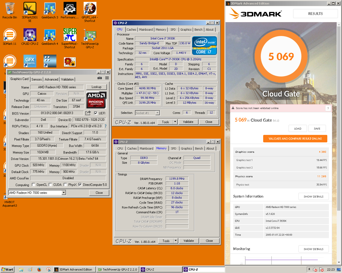Click the score validation help question mark
This screenshot has width=342, height=273.
click(x=328, y=108)
